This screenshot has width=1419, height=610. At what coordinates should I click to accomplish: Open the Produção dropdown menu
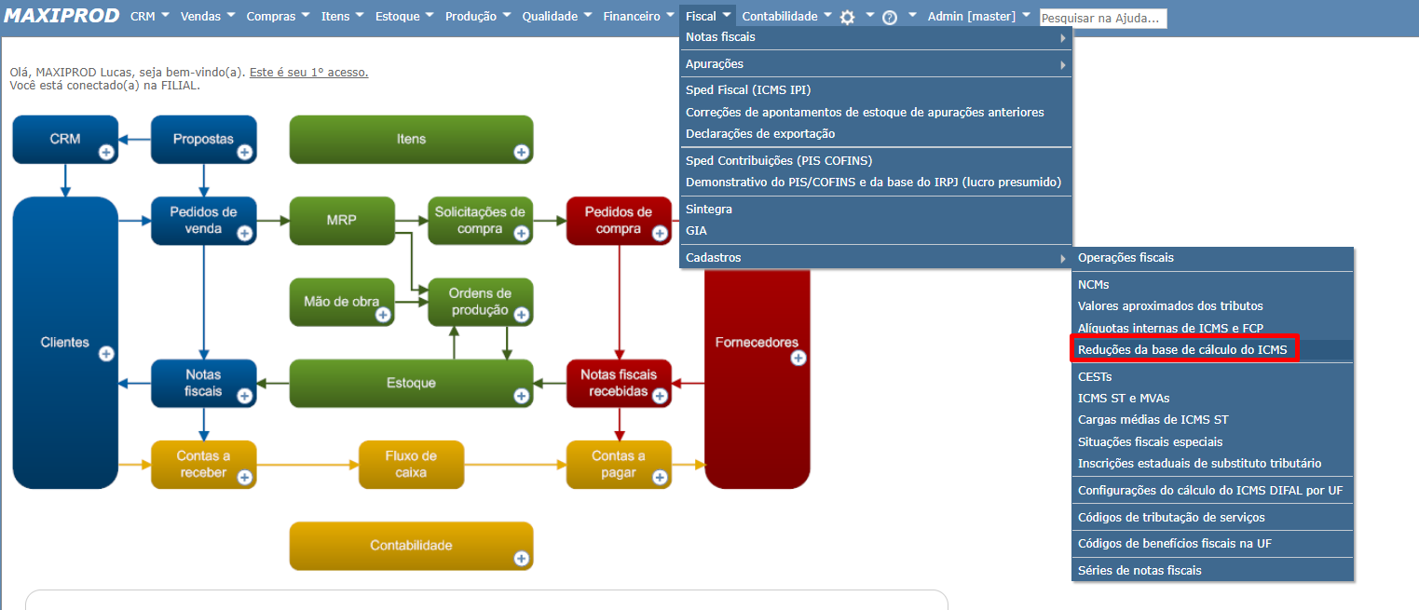click(x=479, y=16)
